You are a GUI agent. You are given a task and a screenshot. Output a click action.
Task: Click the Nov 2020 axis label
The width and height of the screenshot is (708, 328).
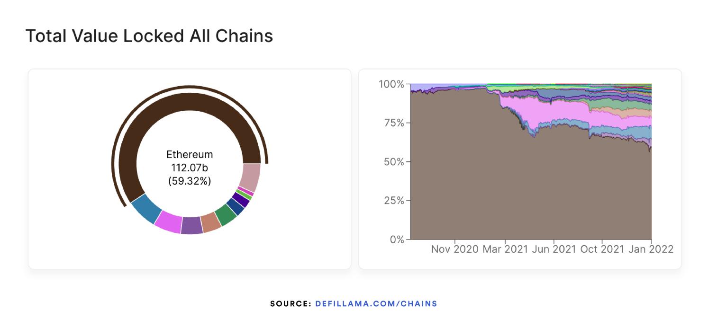click(x=454, y=249)
